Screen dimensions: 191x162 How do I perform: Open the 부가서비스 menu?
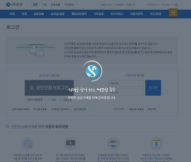coord(117,14)
